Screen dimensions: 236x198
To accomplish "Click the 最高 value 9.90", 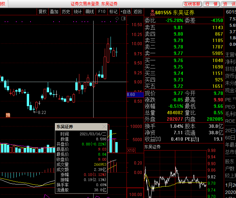I will pos(218,100).
